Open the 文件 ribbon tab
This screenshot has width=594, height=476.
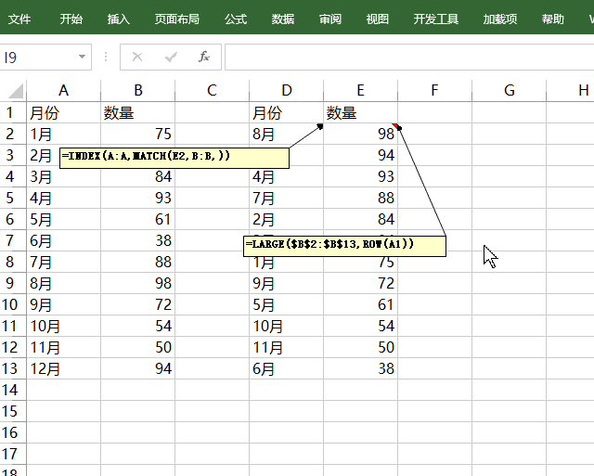coord(19,19)
